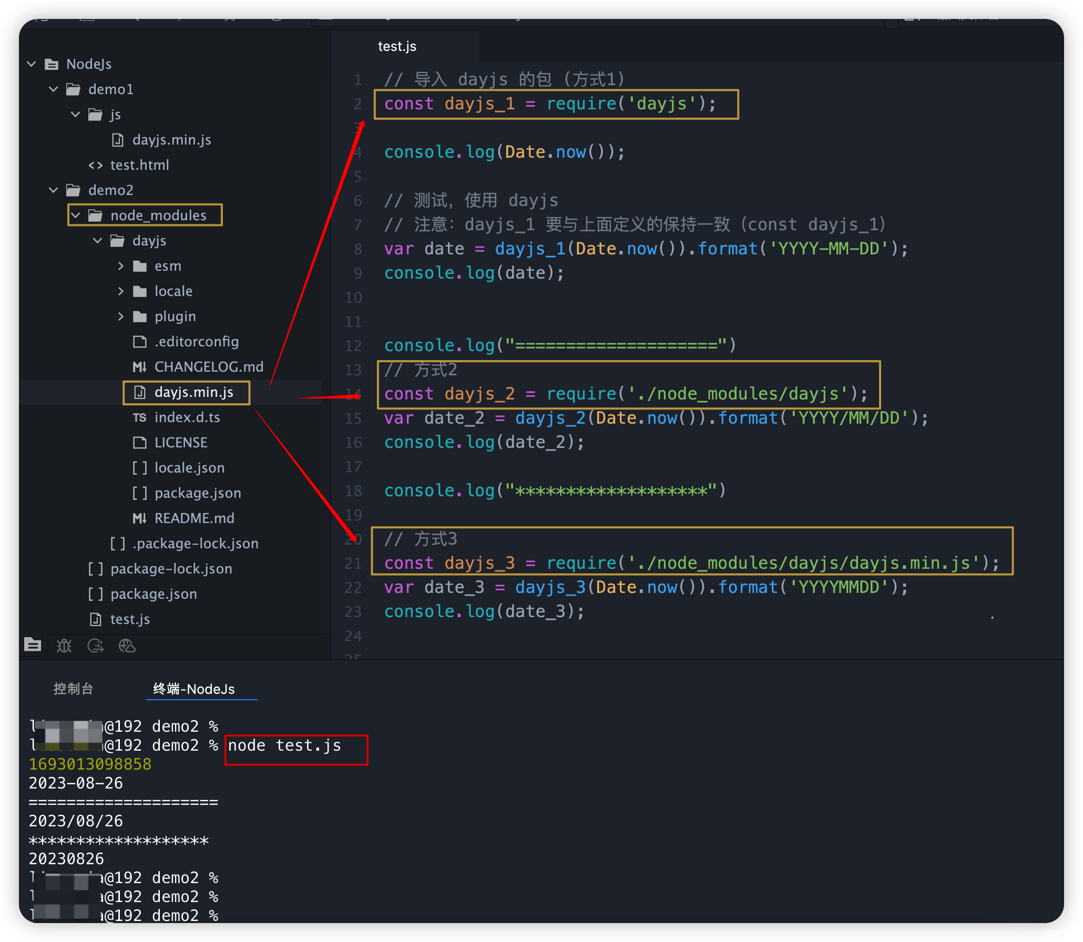Click the dayjs.min.js icon under demo1 js

[x=117, y=140]
